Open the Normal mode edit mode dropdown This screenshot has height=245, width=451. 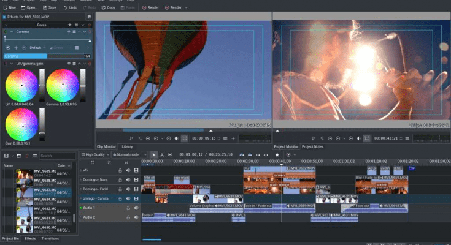tap(129, 155)
